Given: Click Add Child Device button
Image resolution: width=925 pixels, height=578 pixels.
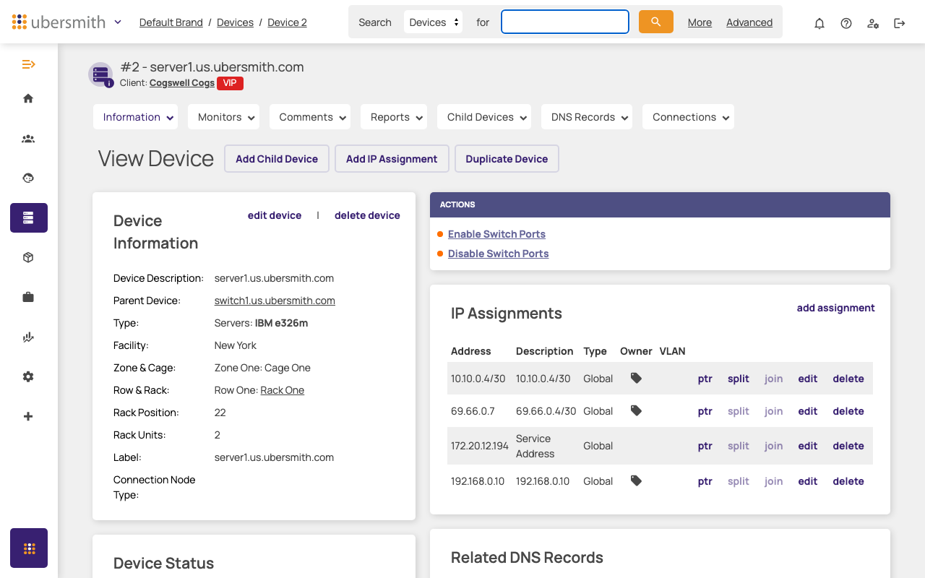Looking at the screenshot, I should (277, 159).
